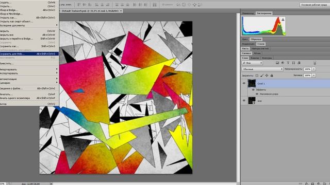Select the 3D scale mode icon

(200, 5)
